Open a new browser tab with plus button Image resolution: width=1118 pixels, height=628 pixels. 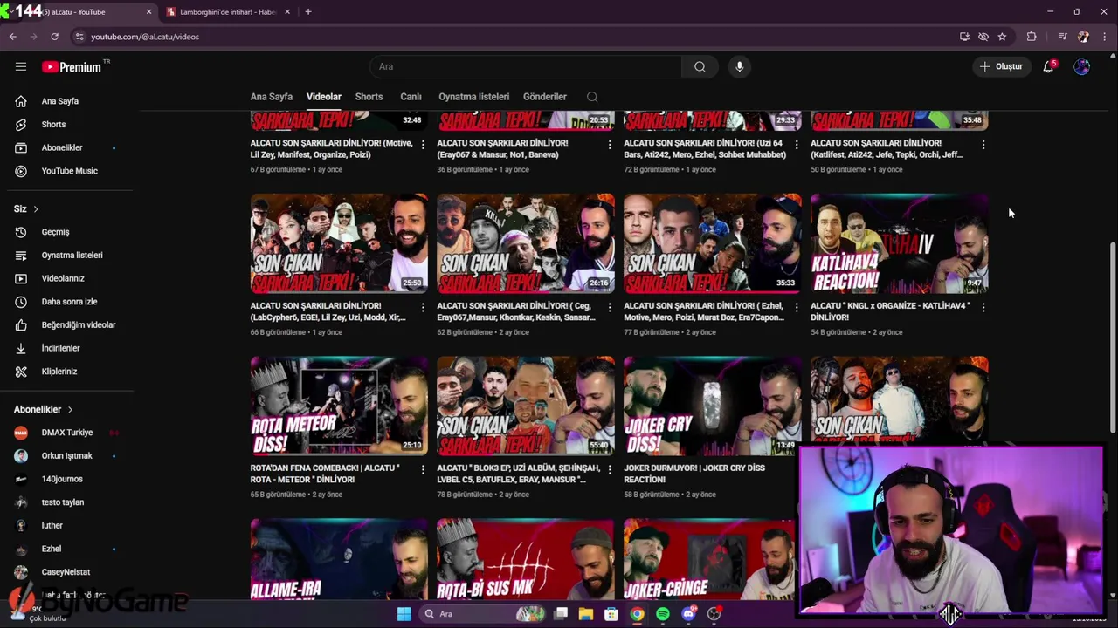click(x=307, y=12)
